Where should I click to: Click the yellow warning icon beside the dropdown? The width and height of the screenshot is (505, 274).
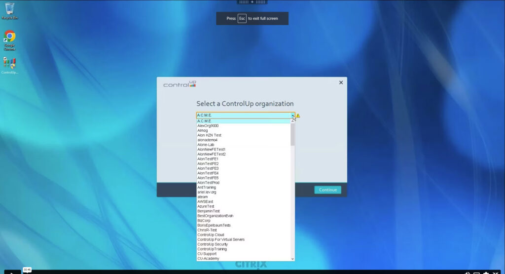pos(298,116)
